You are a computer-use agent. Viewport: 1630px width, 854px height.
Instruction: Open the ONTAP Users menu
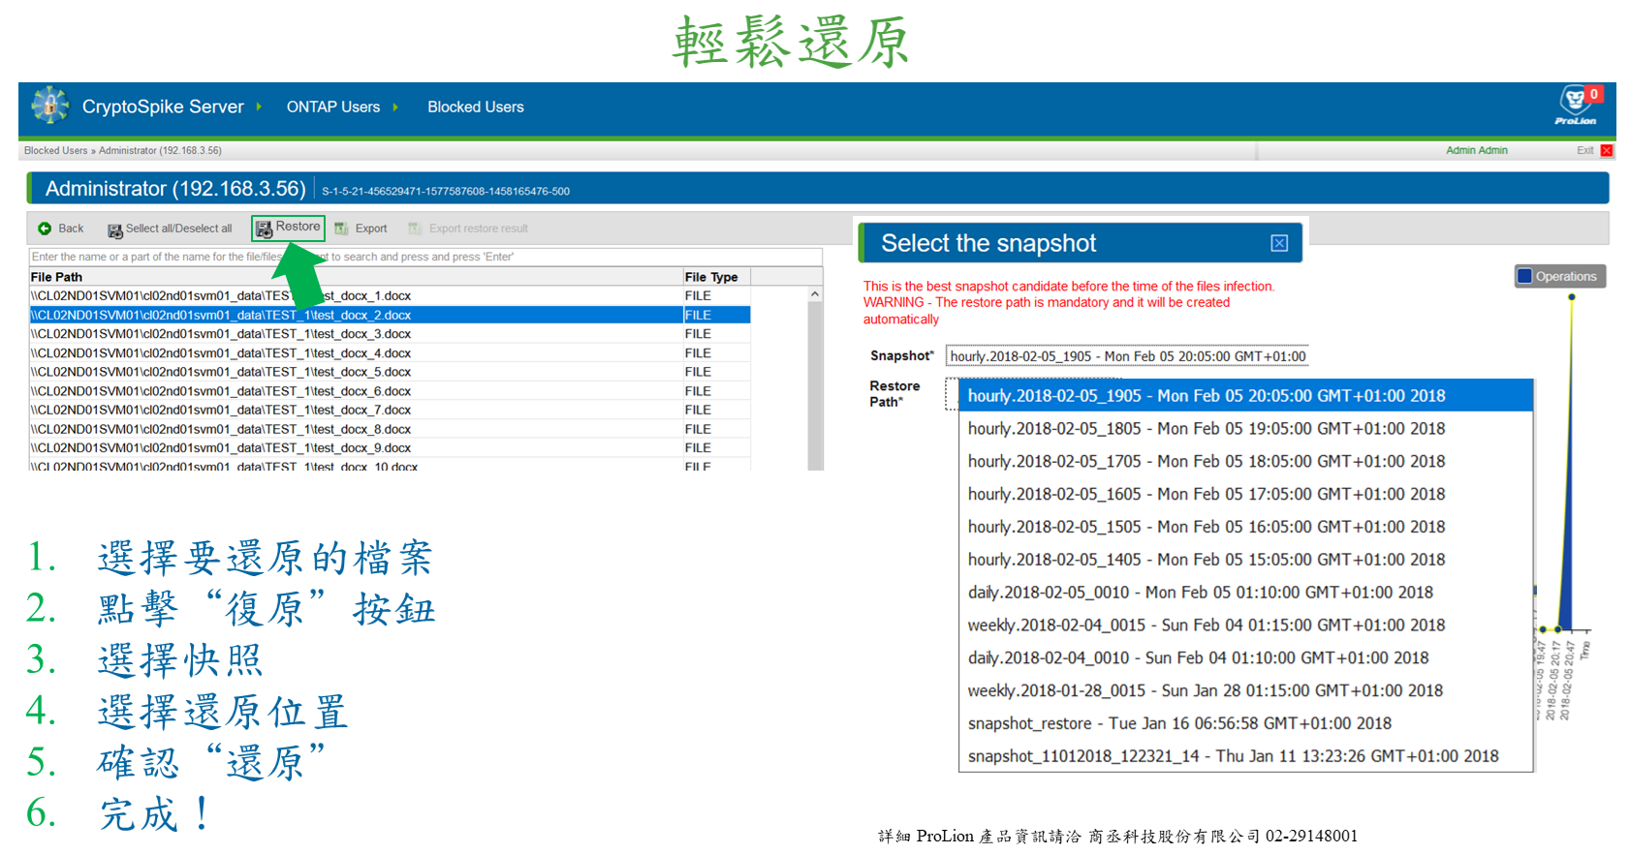[333, 107]
